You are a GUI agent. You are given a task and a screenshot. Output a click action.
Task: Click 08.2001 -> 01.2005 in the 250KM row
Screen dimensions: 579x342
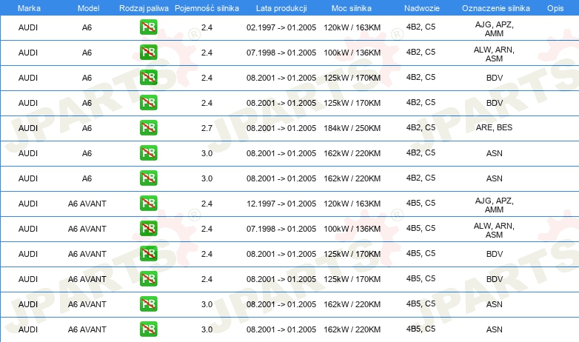281,128
